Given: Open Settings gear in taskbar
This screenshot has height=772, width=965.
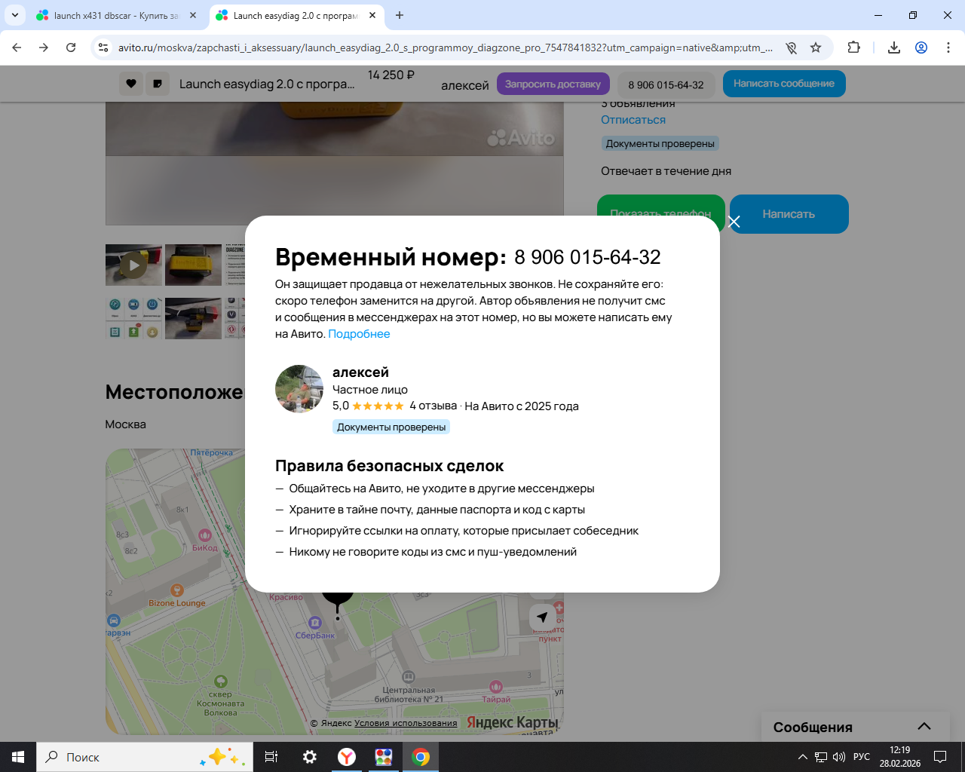Looking at the screenshot, I should click(x=310, y=757).
